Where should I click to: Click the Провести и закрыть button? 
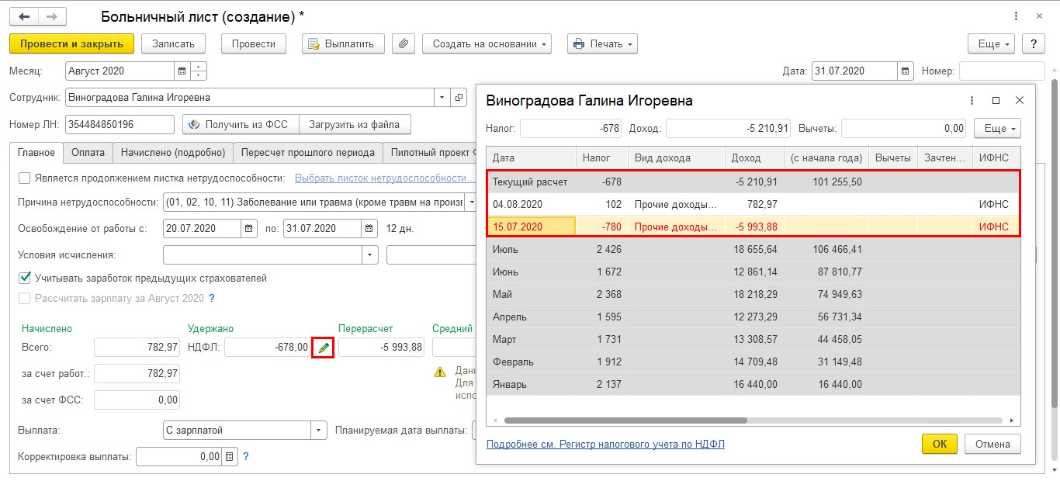72,43
